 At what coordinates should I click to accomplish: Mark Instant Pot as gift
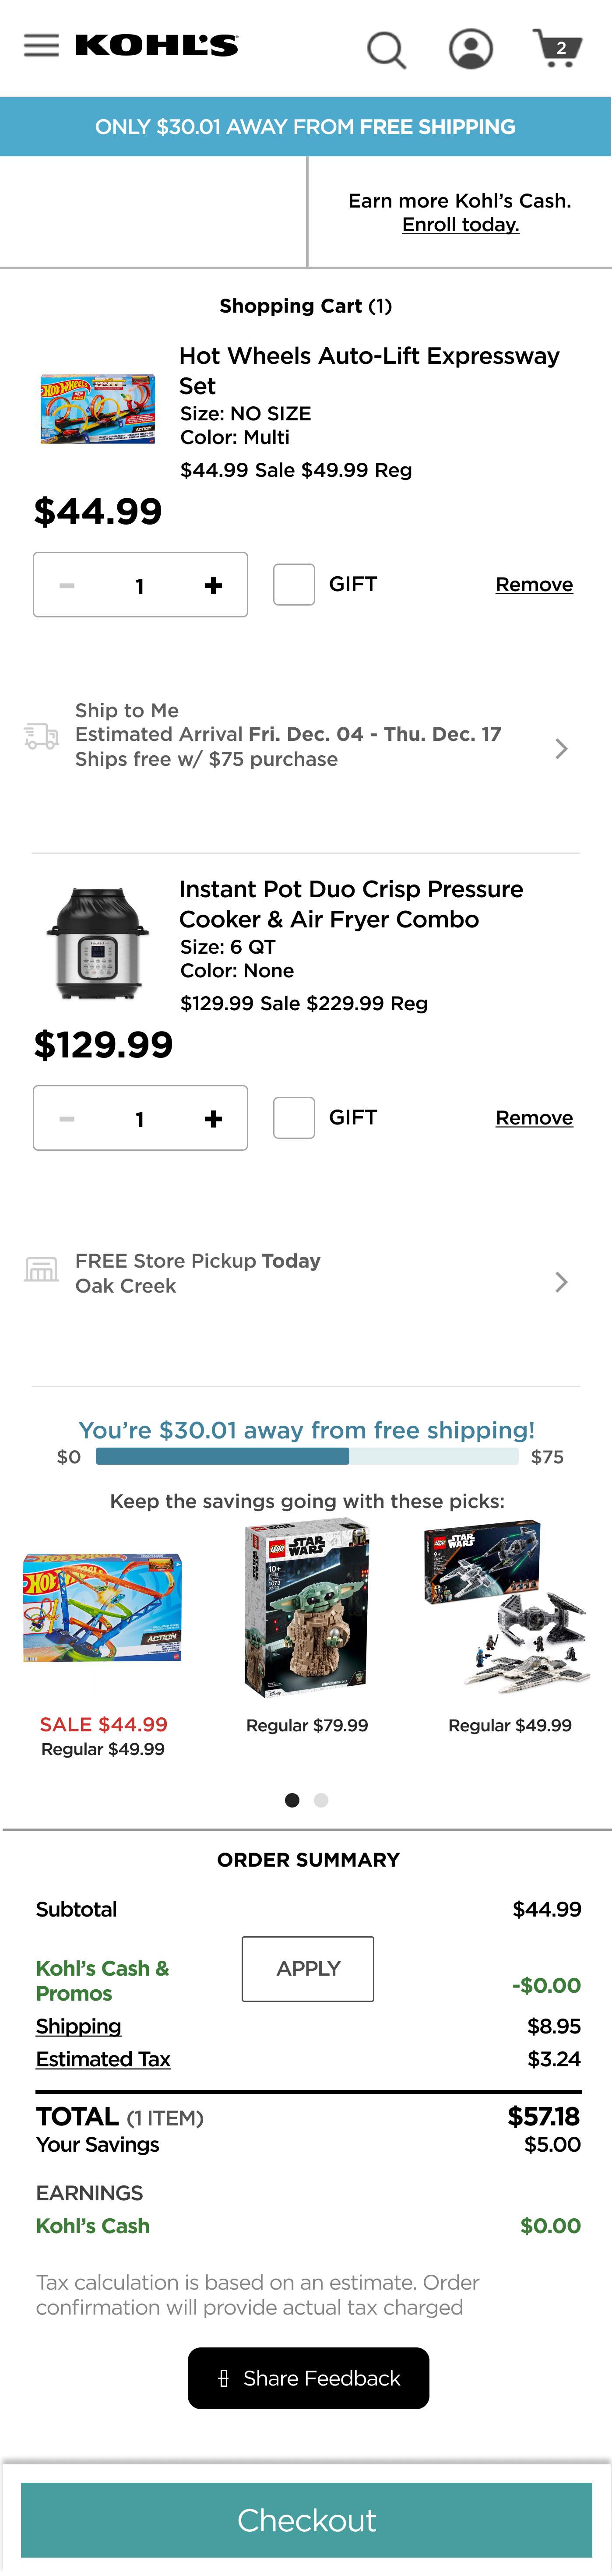point(294,1118)
